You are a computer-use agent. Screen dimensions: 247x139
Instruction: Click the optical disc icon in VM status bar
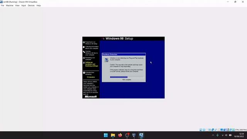204,130
